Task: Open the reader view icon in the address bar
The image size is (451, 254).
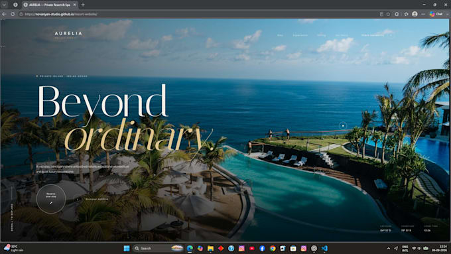Action: (x=381, y=14)
